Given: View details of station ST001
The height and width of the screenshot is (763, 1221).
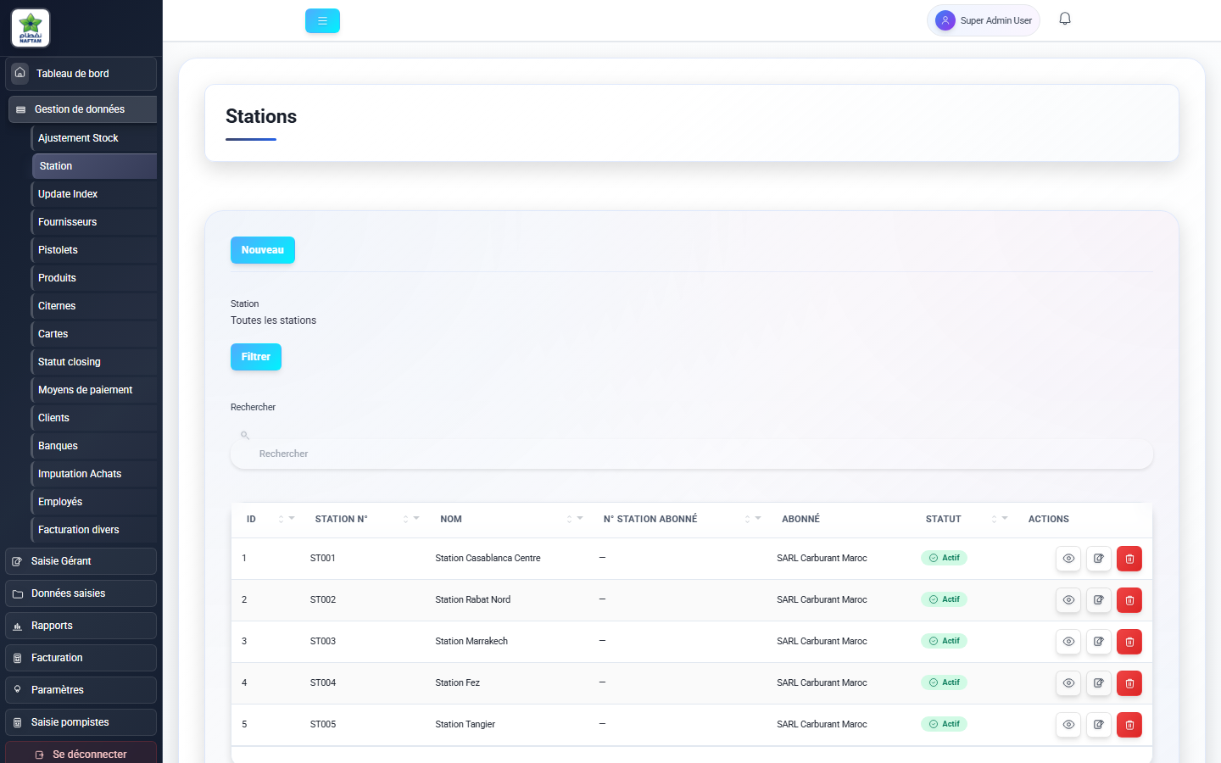Looking at the screenshot, I should [x=1068, y=559].
